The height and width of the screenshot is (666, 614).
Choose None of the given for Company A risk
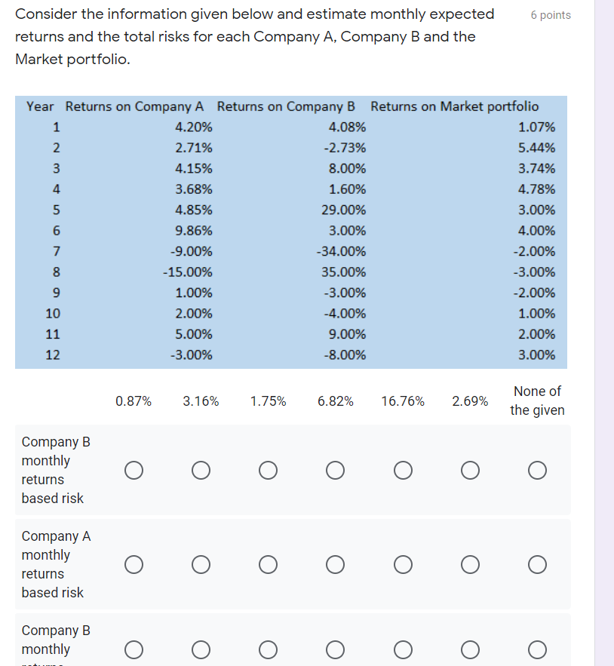(x=537, y=564)
